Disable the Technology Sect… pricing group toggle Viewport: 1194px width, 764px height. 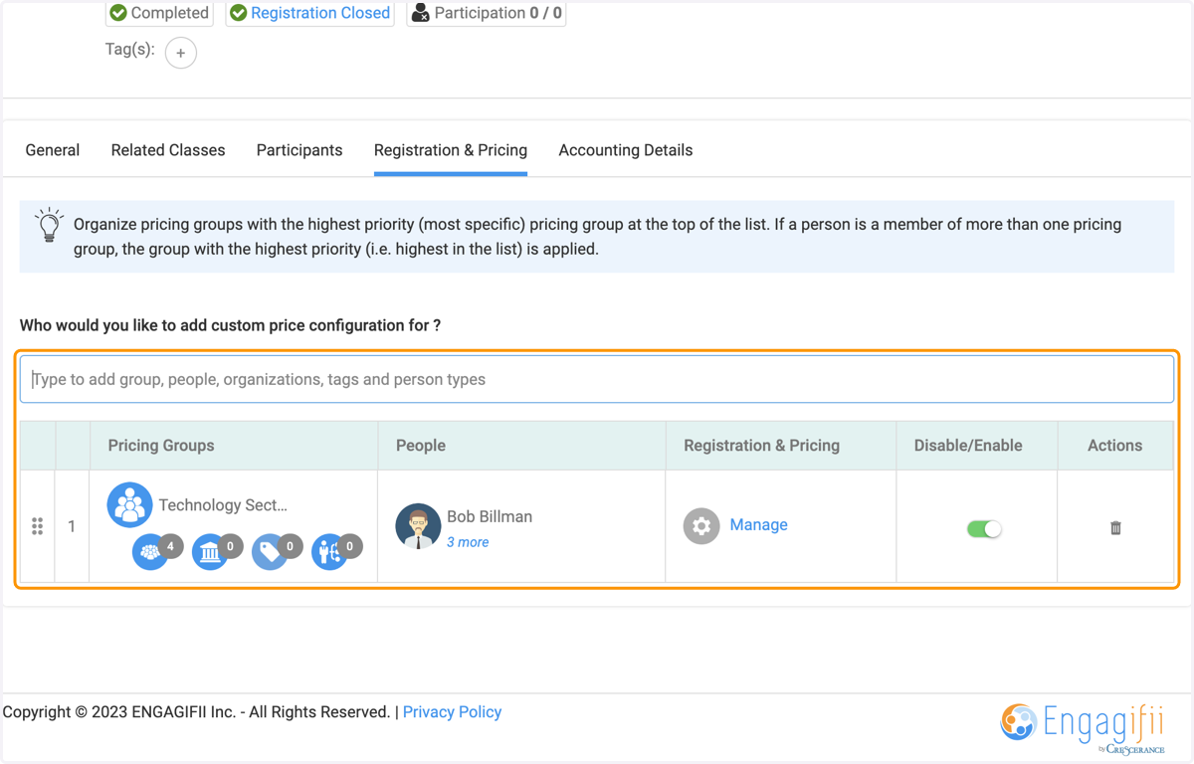coord(984,528)
